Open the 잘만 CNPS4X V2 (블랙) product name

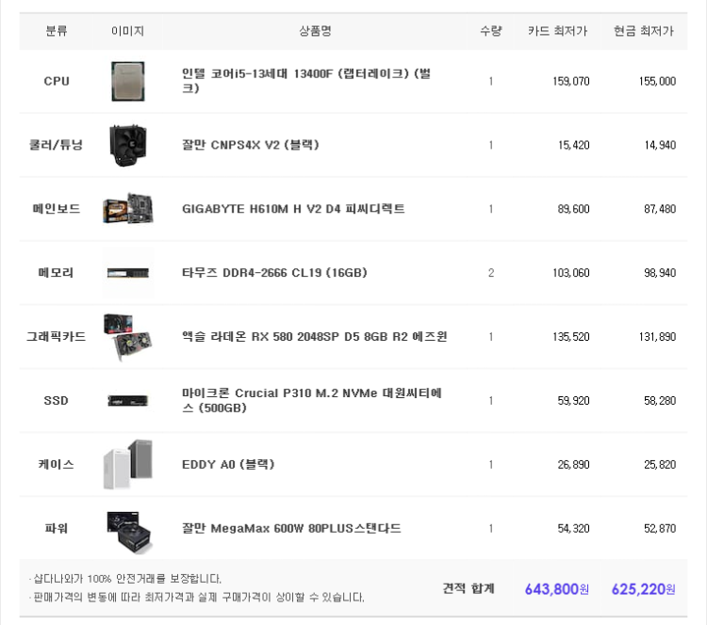(x=250, y=145)
